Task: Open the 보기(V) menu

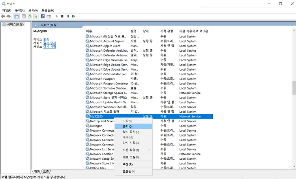Action: coord(33,10)
